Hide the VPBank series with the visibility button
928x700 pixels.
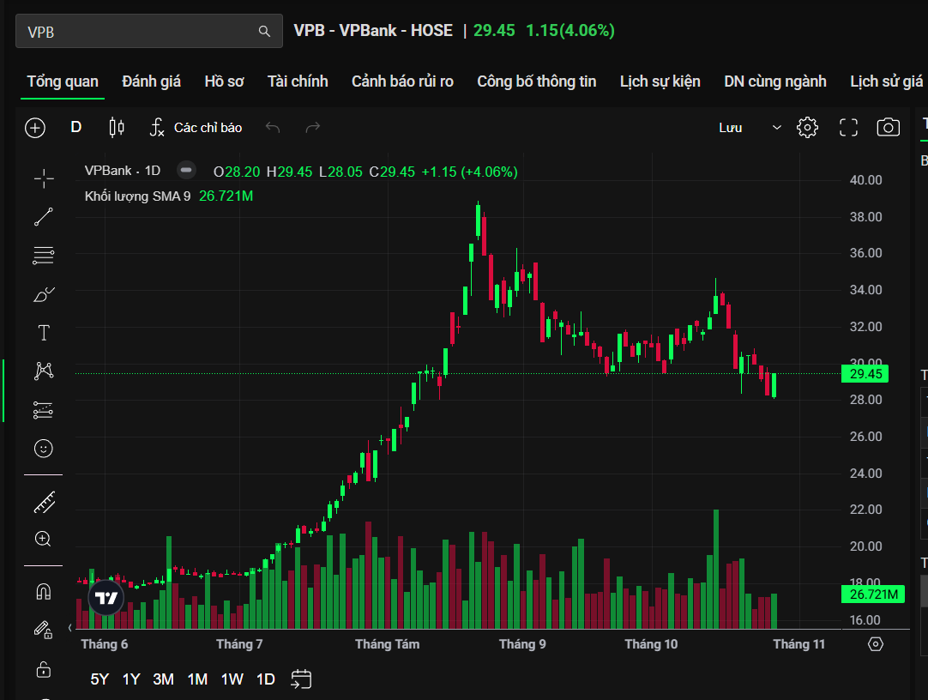point(186,171)
